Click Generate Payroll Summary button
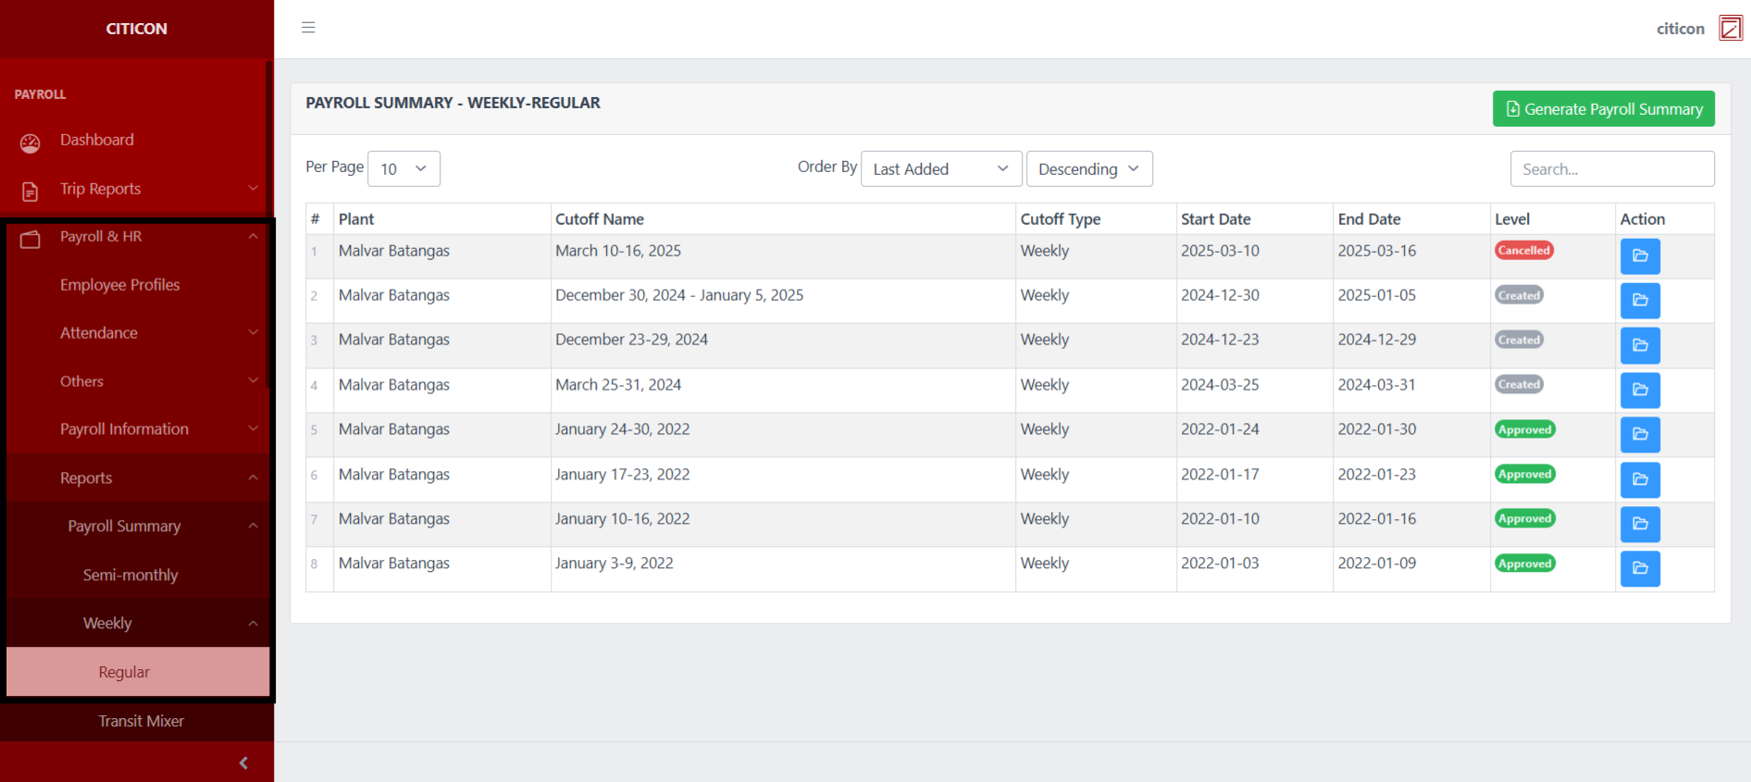The width and height of the screenshot is (1751, 782). tap(1603, 109)
